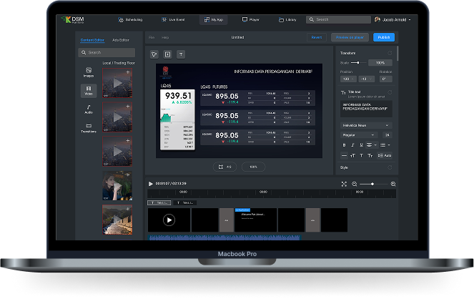474x299 pixels.
Task: Click the Preview on player button
Action: tap(350, 37)
